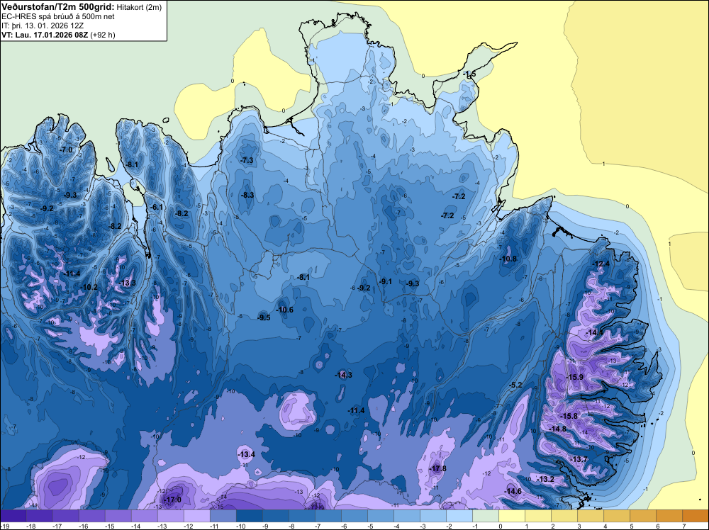Click the -1.5 temperature value on the map
This screenshot has width=709, height=530.
pyautogui.click(x=469, y=74)
